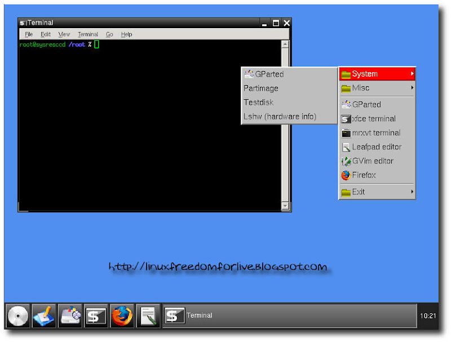Click the terminal scrollbar up arrow
This screenshot has width=451, height=342.
pyautogui.click(x=285, y=45)
